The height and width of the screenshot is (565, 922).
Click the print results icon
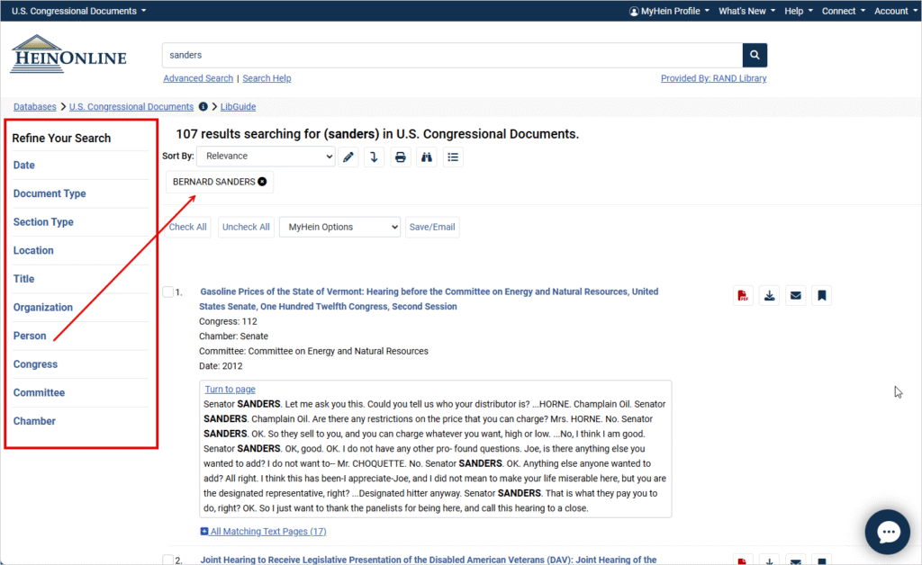coord(401,157)
